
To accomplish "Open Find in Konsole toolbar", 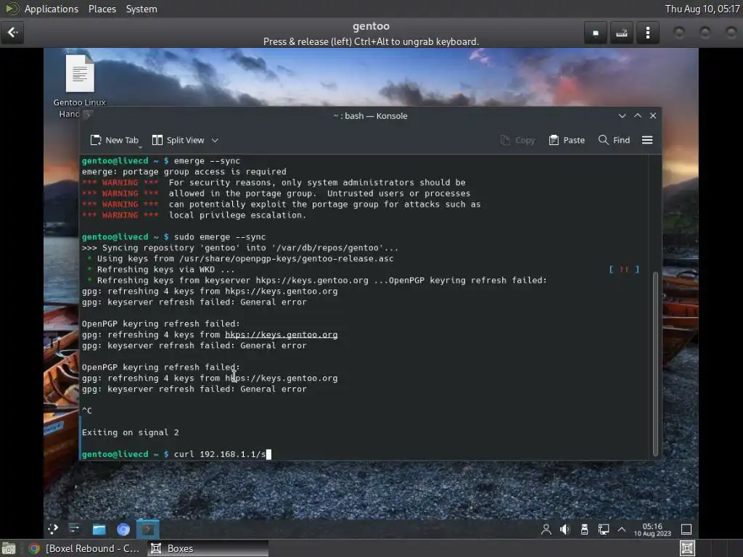I will tap(614, 140).
